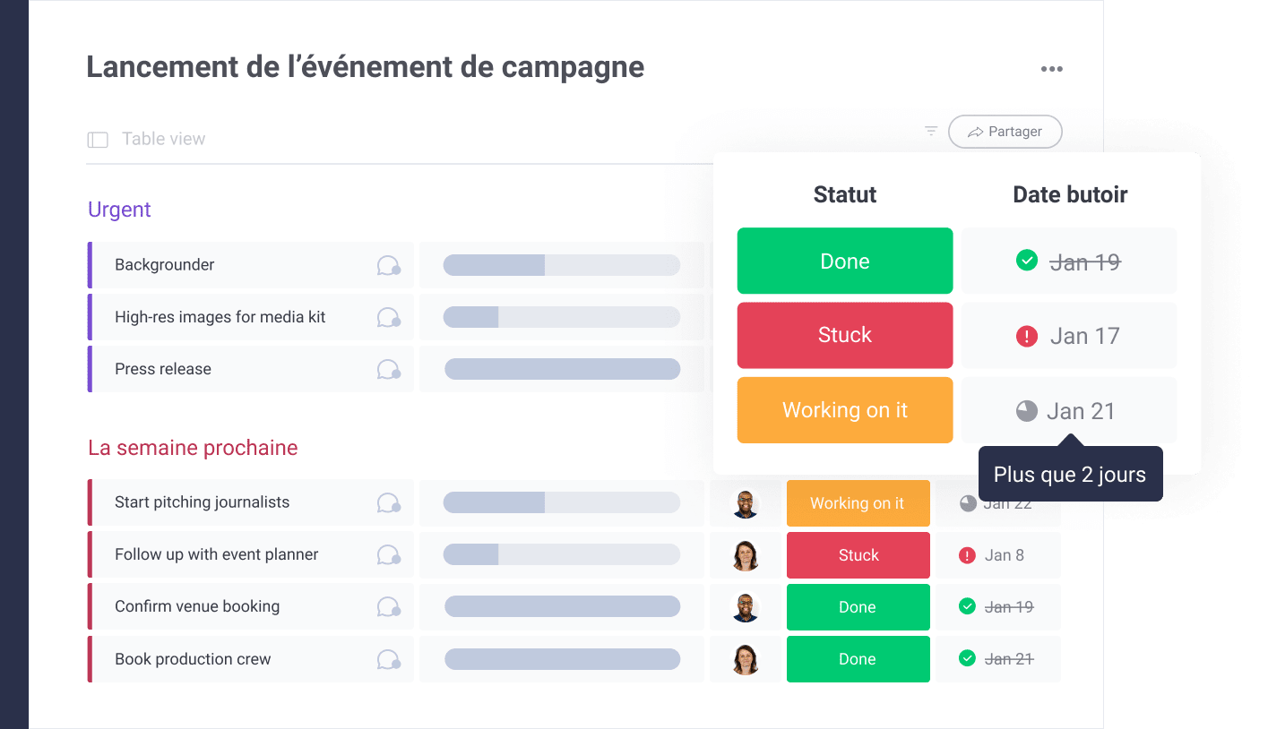Click the green Done status in the popup
The height and width of the screenshot is (729, 1268).
[845, 261]
